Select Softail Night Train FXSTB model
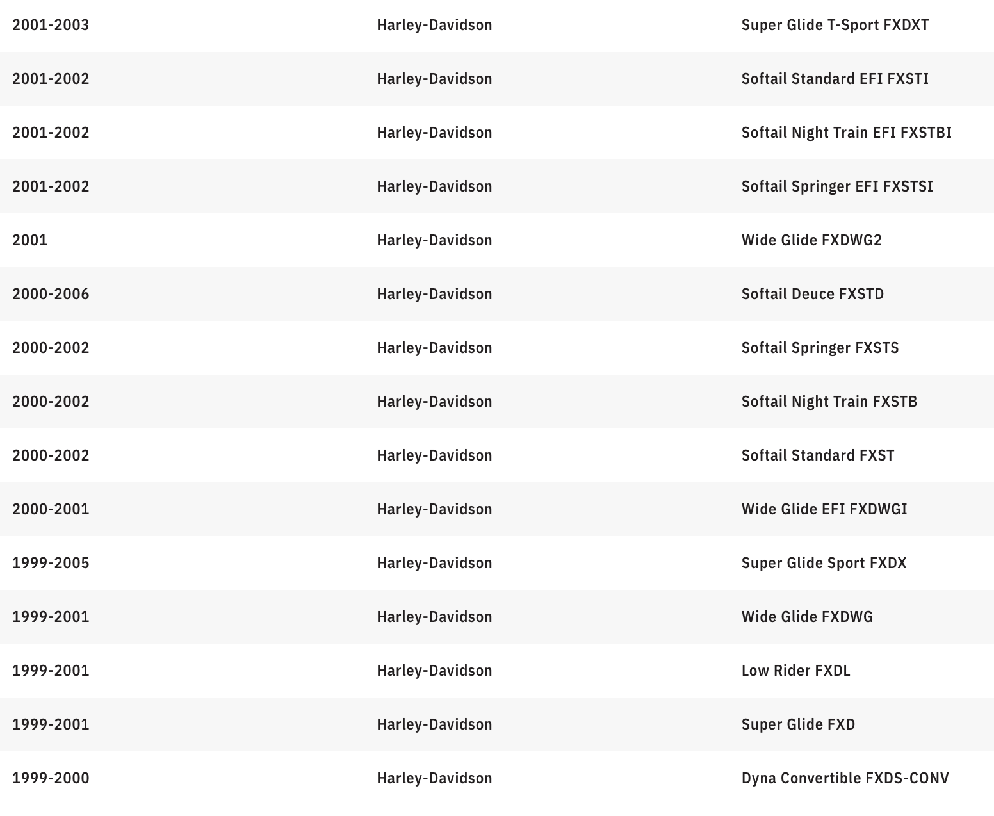 click(829, 402)
